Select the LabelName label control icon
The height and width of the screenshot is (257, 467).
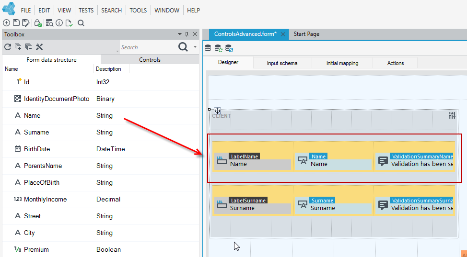222,161
